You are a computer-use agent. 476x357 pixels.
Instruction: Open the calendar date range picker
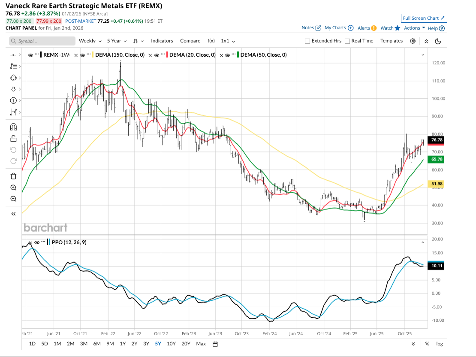215,344
